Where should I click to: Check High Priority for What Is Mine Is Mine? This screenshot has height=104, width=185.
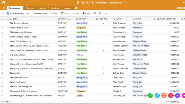tap(104, 28)
